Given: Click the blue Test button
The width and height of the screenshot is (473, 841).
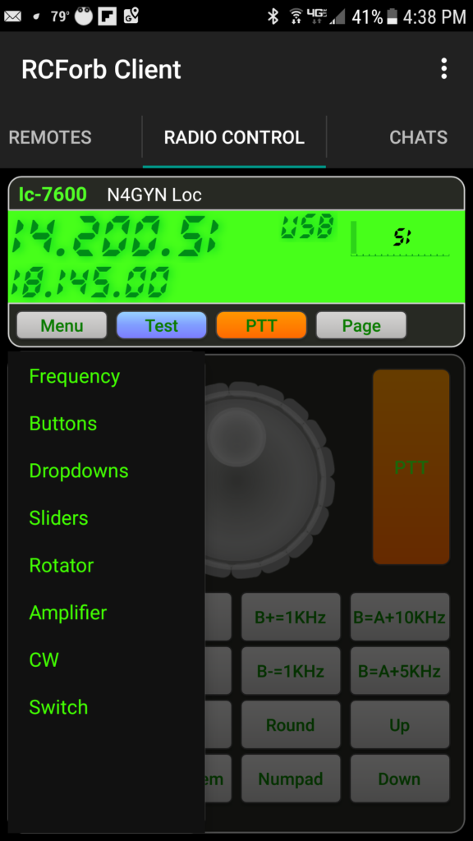Looking at the screenshot, I should pos(162,325).
